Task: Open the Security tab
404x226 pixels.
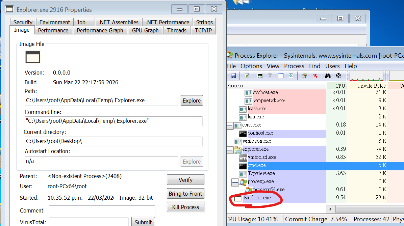Action: [23, 22]
